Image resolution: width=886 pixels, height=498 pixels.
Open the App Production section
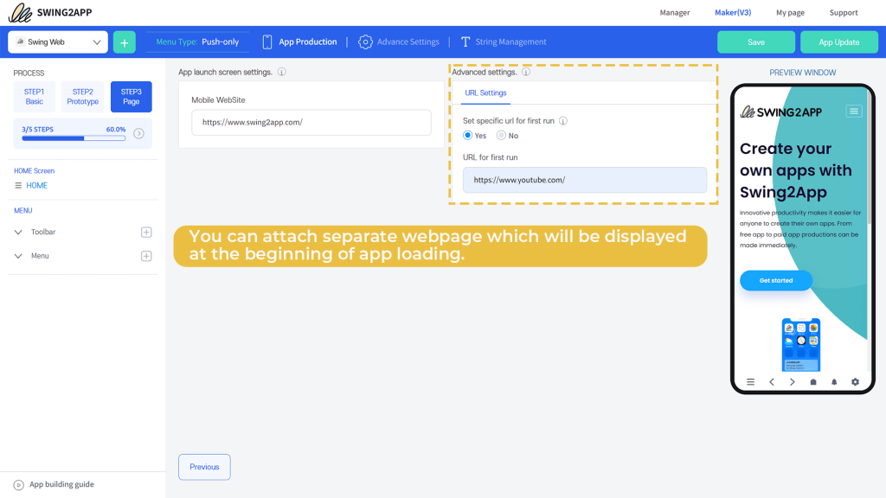coord(308,41)
